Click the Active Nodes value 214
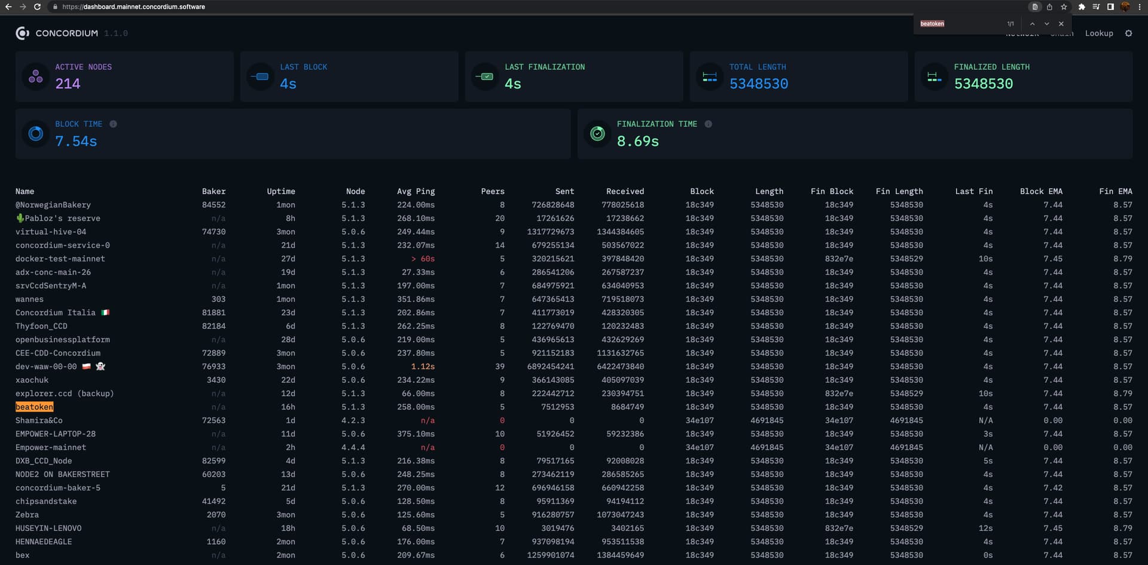Image resolution: width=1148 pixels, height=565 pixels. click(x=68, y=84)
